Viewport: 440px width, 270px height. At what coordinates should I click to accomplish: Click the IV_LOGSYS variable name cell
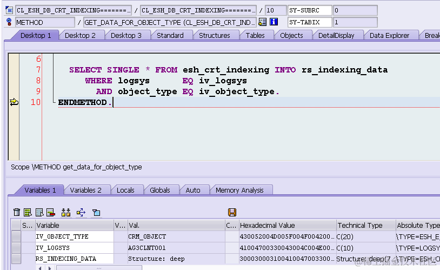click(75, 248)
